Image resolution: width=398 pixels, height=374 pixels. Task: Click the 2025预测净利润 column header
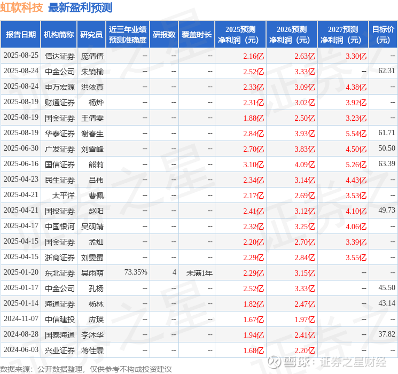(240, 35)
